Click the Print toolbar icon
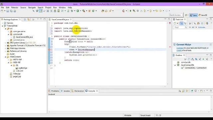213x120 pixels. click(15, 11)
